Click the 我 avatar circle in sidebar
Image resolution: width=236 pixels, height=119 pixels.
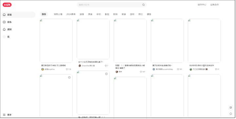[x=4, y=37]
